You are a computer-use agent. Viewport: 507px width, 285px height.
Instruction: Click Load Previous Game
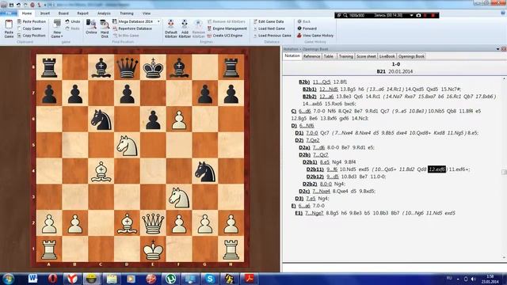(x=273, y=36)
